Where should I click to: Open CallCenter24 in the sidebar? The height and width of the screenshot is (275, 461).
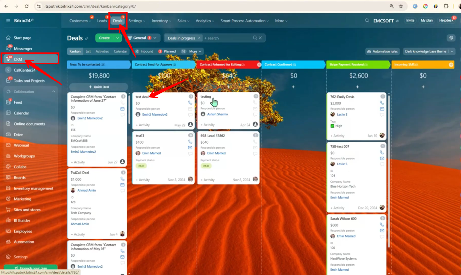coord(24,70)
